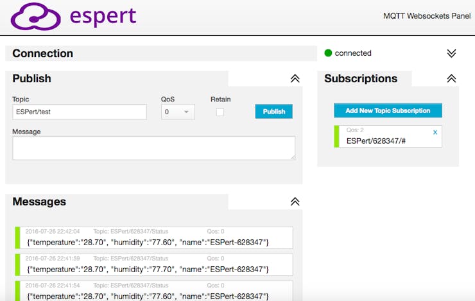Click Add New Topic Subscription
The width and height of the screenshot is (475, 301).
tap(388, 110)
